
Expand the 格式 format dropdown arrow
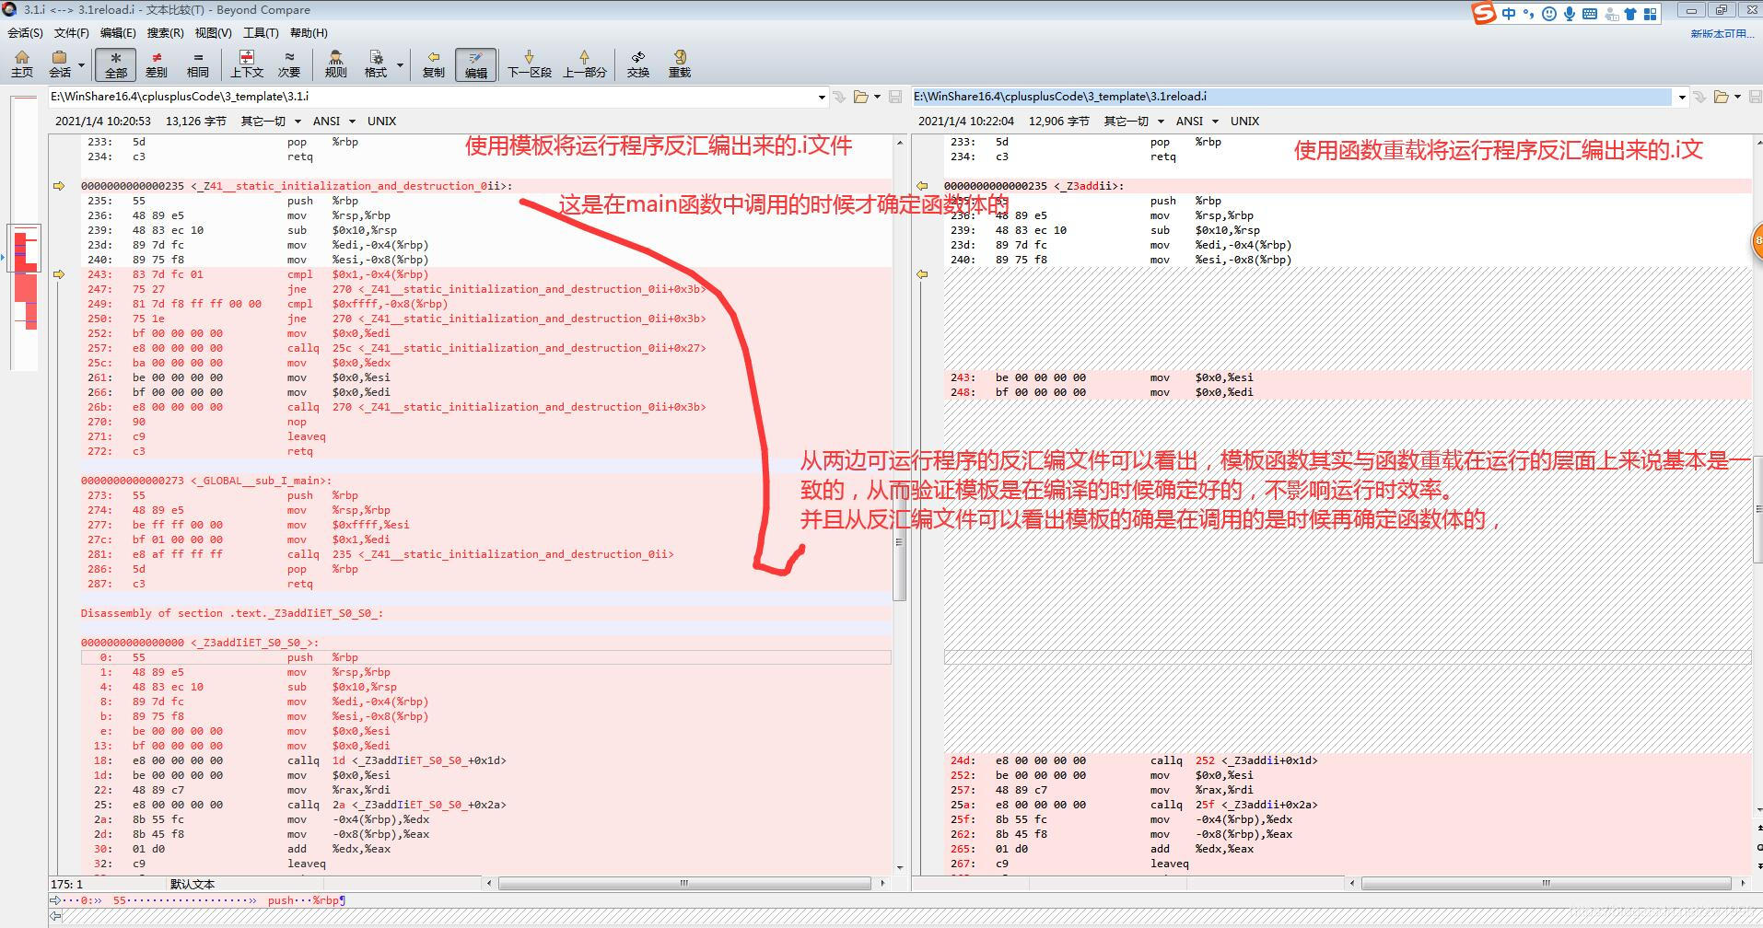pyautogui.click(x=400, y=65)
